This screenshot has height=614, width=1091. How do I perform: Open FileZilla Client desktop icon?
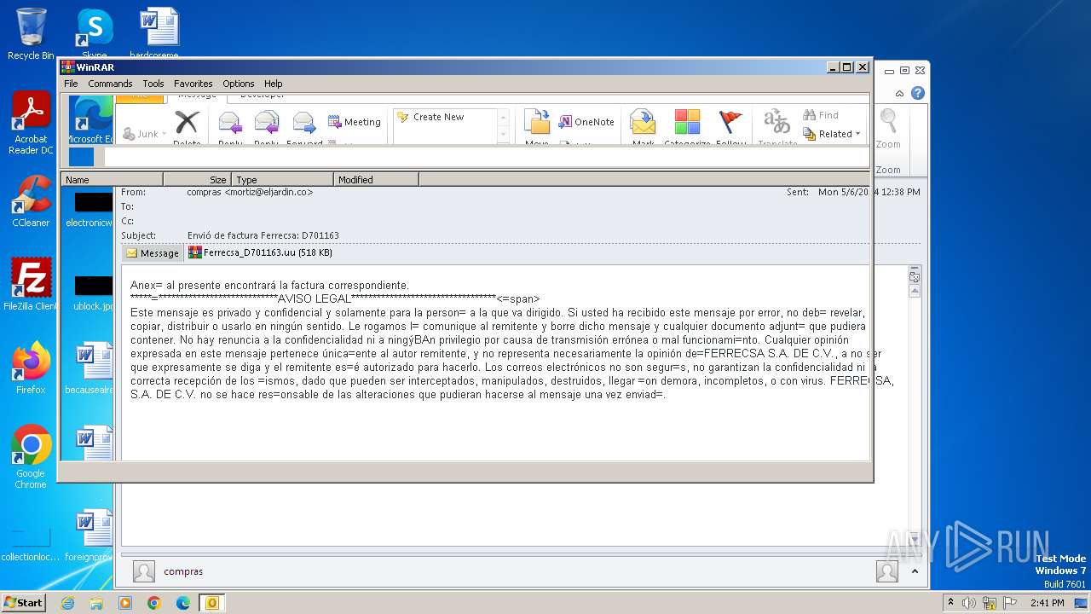tap(31, 285)
